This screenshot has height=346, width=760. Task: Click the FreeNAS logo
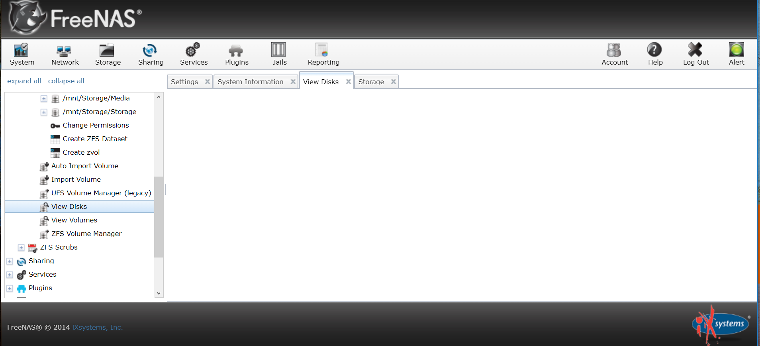[76, 18]
